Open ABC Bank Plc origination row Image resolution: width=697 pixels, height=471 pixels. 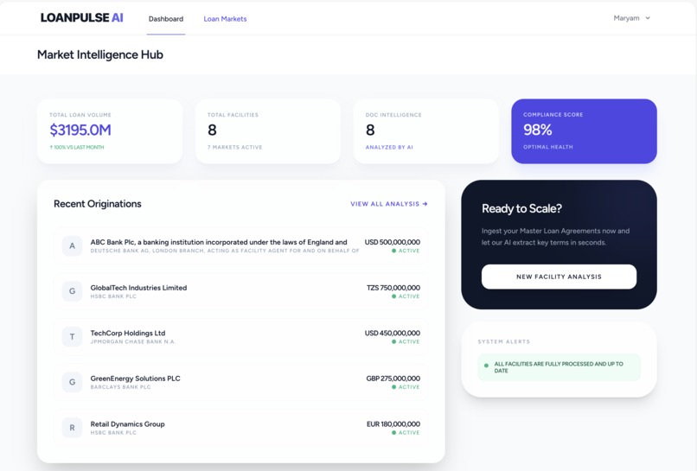coord(241,246)
